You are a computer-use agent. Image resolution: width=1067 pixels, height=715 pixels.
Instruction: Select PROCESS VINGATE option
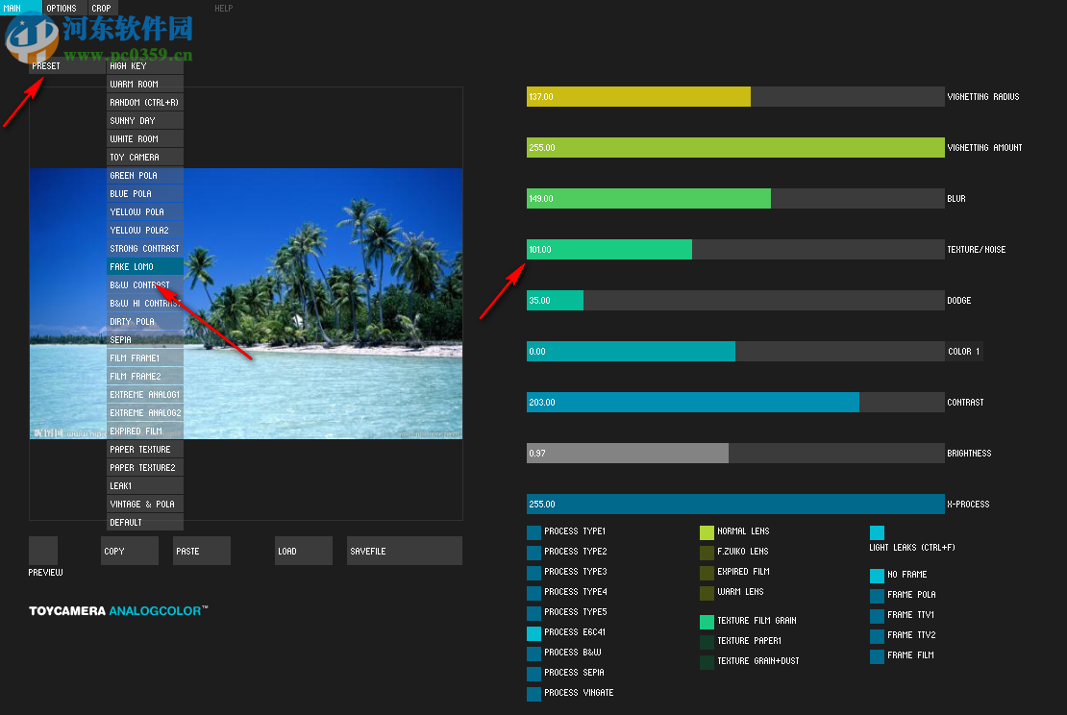[x=534, y=694]
